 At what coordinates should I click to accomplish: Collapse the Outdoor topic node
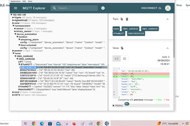coord(17,37)
